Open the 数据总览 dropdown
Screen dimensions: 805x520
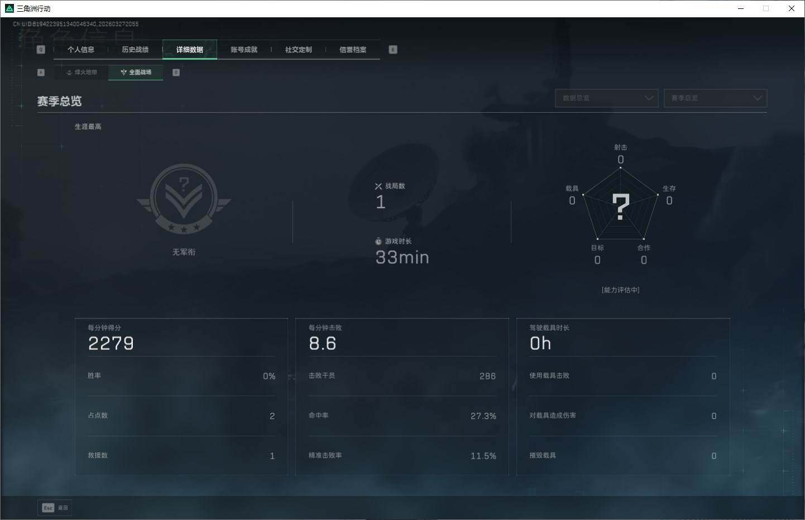(607, 98)
